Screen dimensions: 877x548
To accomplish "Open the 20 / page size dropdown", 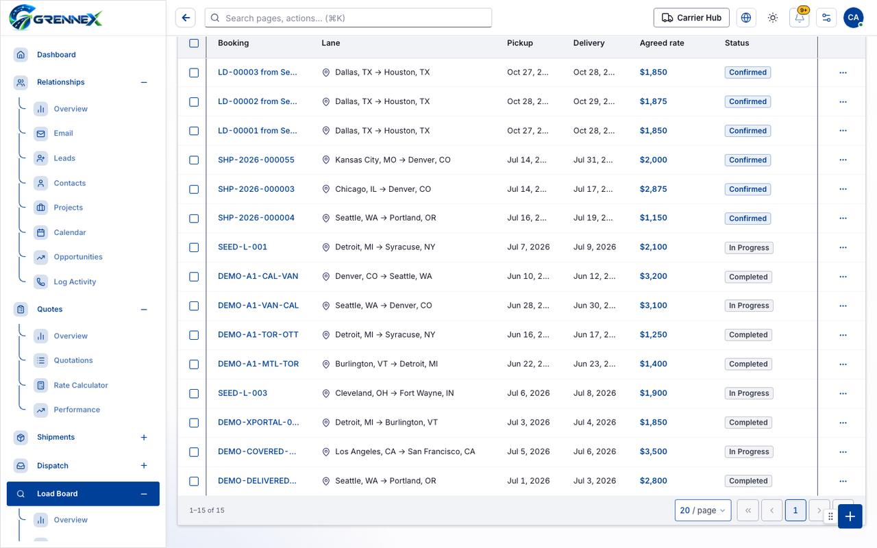I will (703, 510).
